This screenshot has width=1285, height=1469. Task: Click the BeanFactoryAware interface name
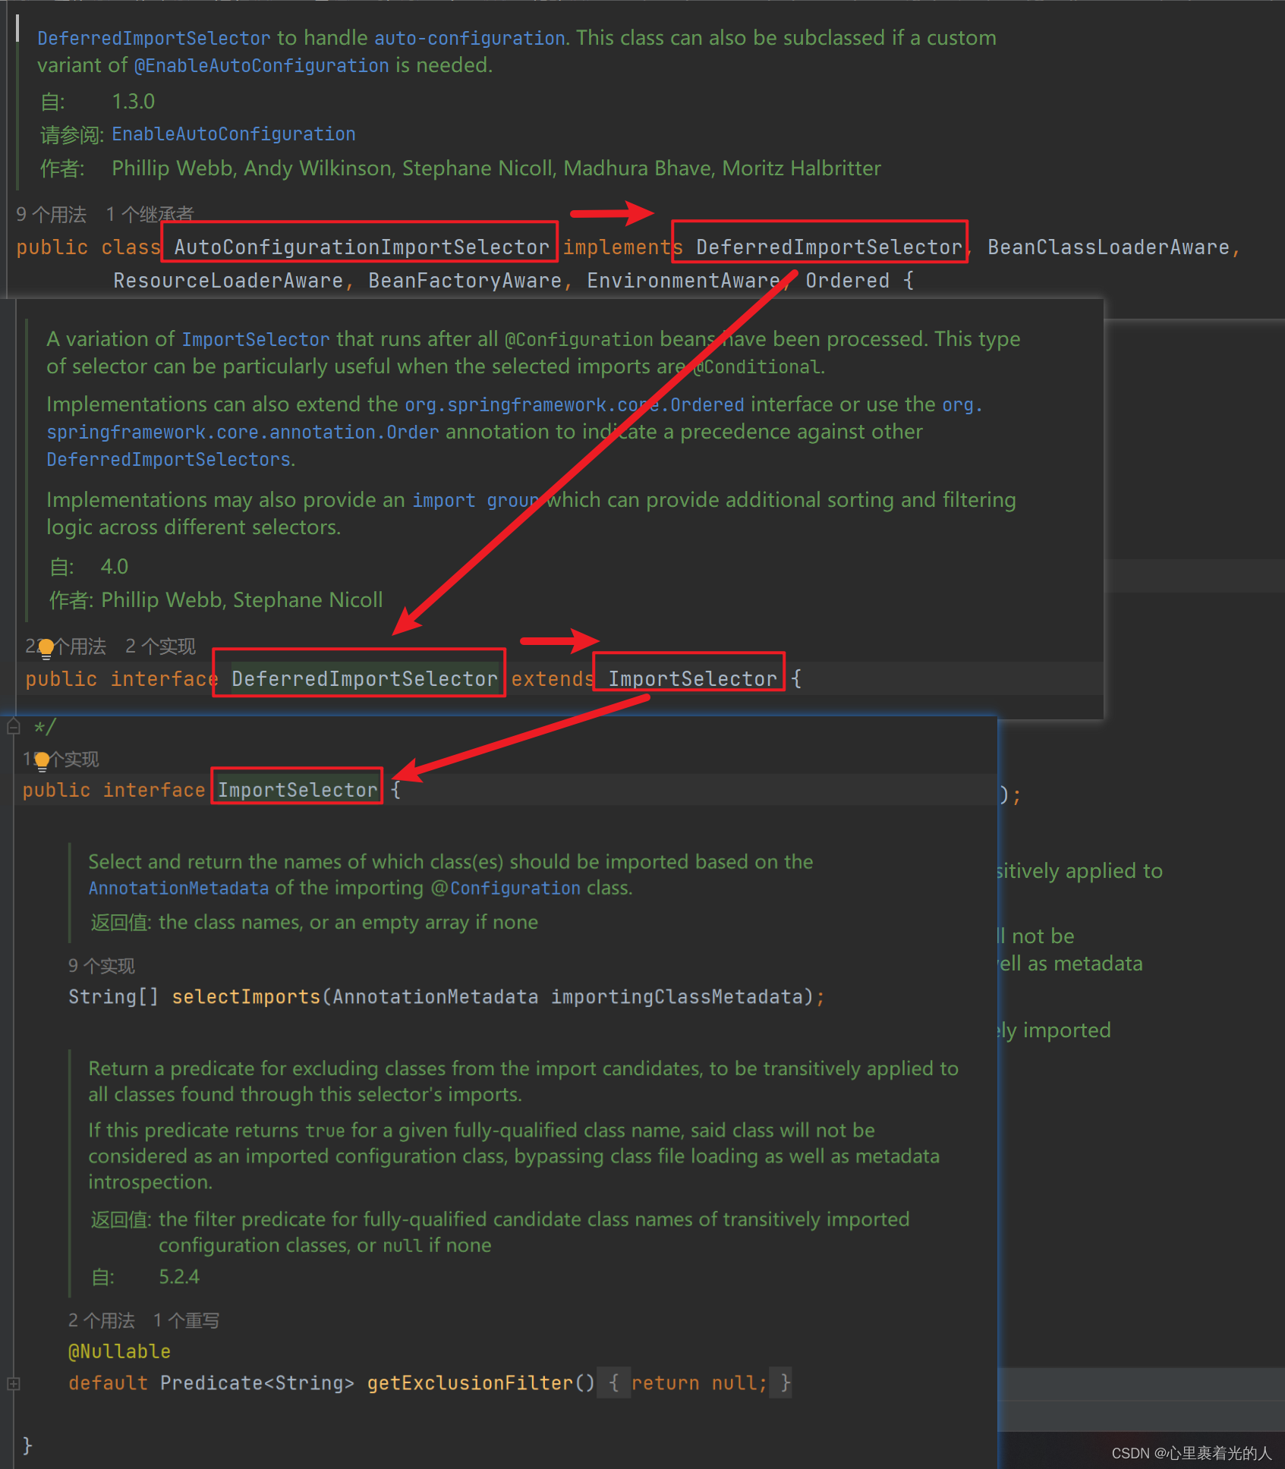click(465, 281)
